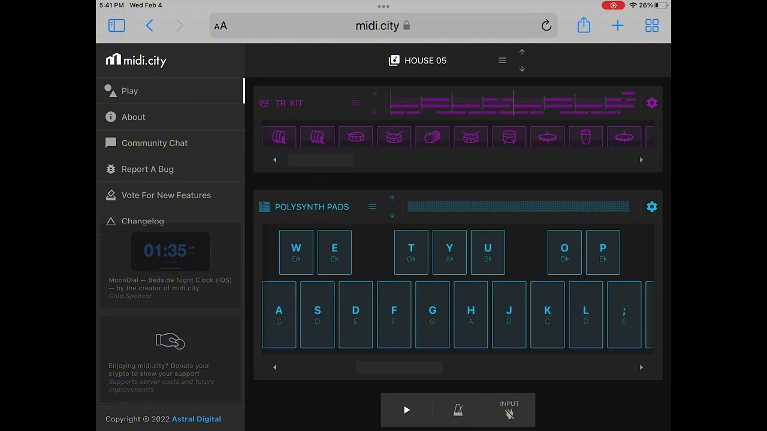
Task: Switch POLYSYNTH PADS to previous instrument
Action: [392, 198]
